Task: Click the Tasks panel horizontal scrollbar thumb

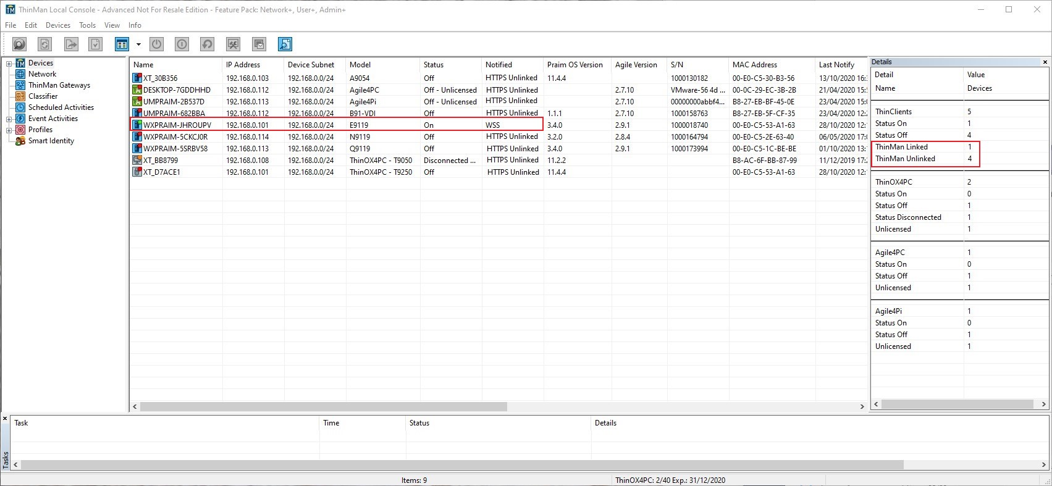Action: 462,464
